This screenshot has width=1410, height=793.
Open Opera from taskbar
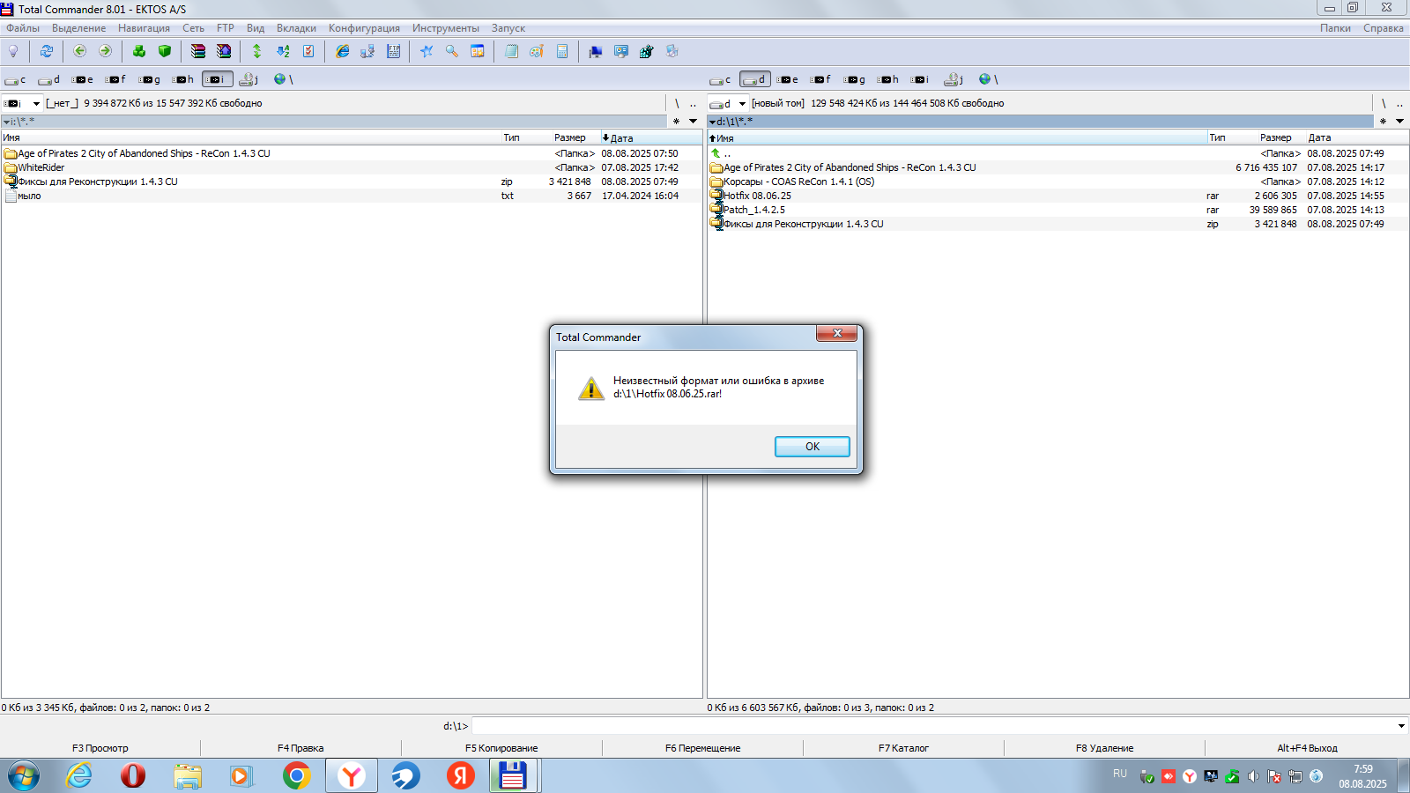tap(133, 776)
